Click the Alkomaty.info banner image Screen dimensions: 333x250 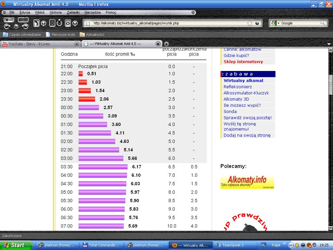tap(247, 182)
